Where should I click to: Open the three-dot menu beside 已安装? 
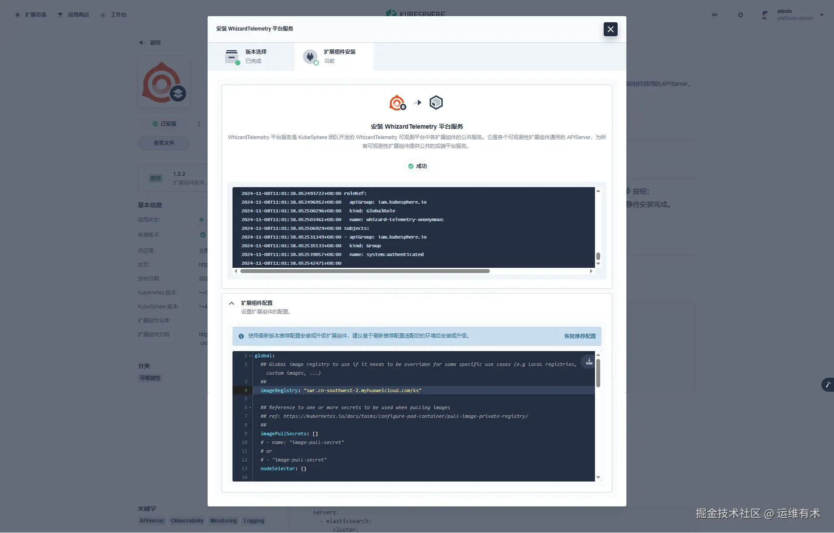pyautogui.click(x=199, y=124)
